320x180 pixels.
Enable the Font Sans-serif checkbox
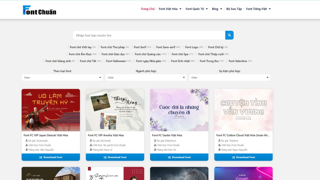pyautogui.click(x=154, y=47)
